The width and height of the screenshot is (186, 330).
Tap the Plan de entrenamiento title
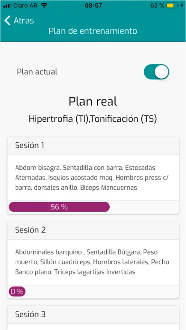click(93, 31)
